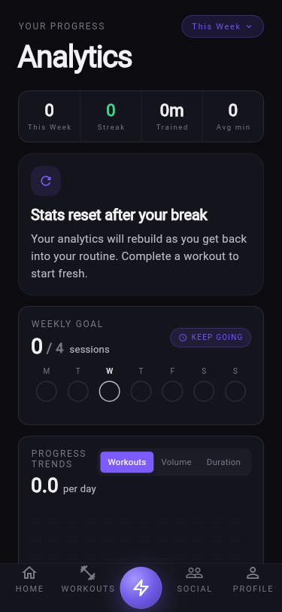Switch to the Volume trend tab

point(177,462)
